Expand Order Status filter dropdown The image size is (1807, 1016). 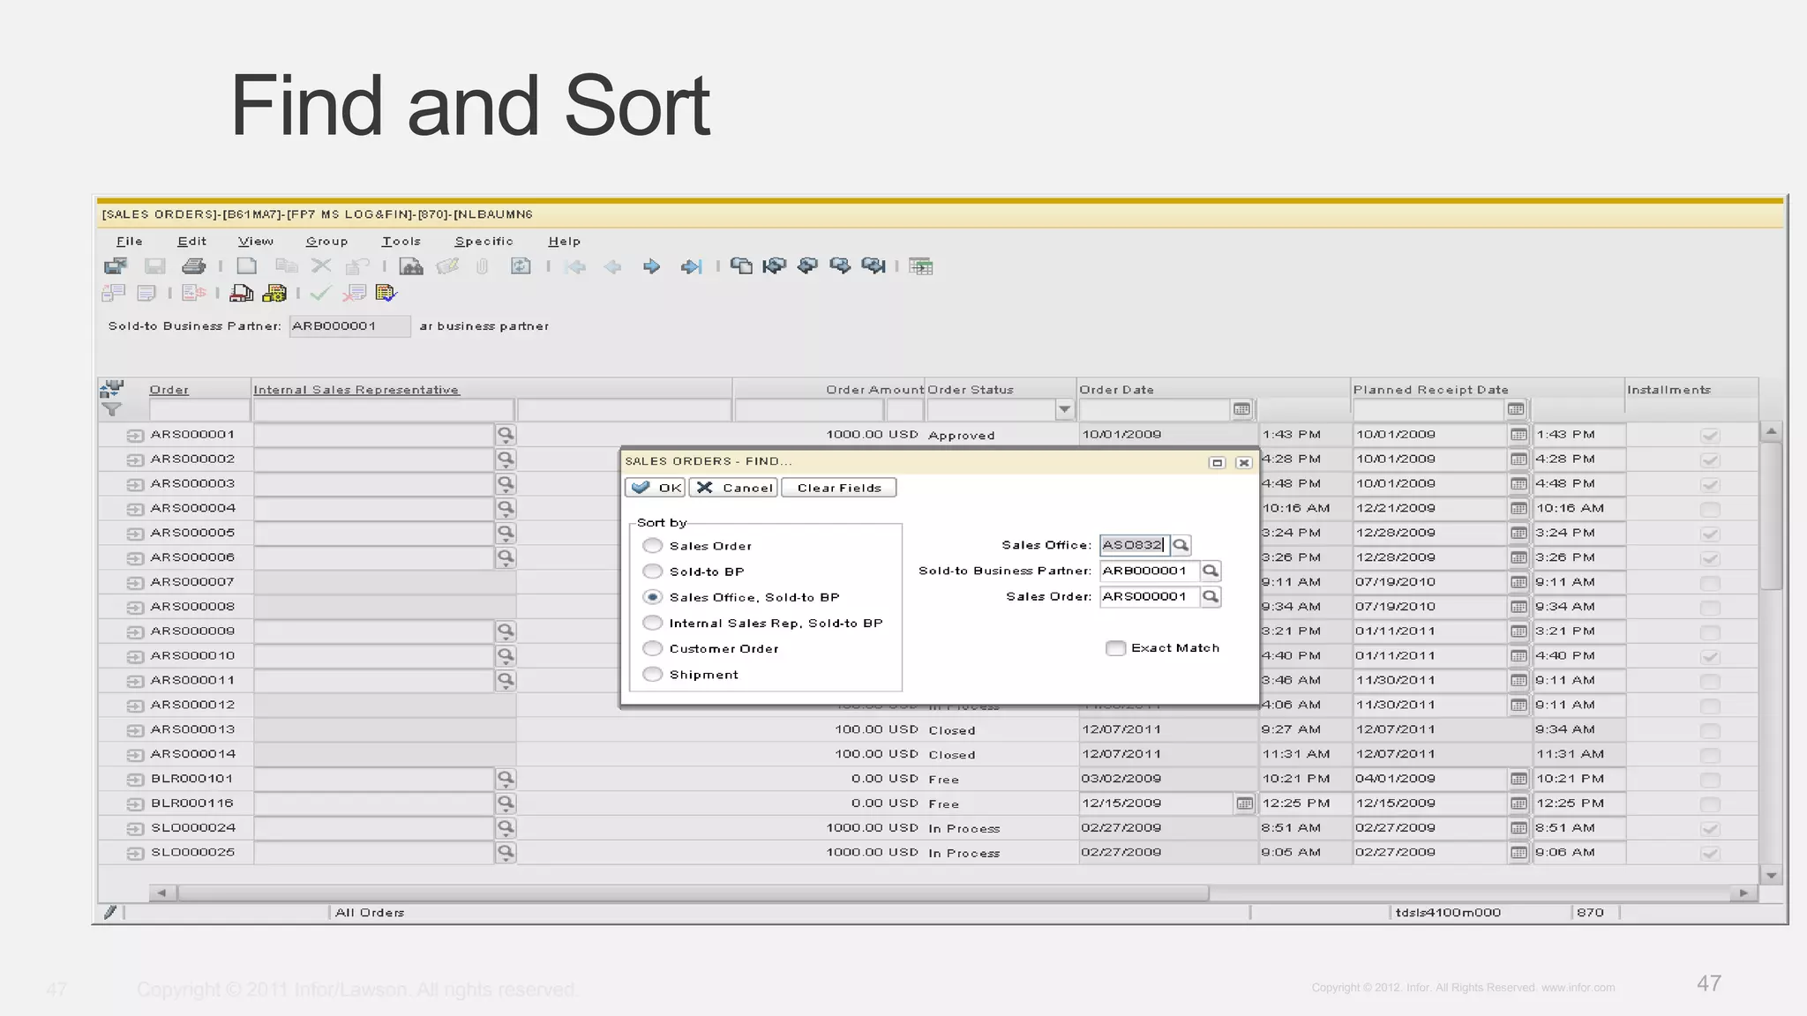[x=1064, y=409]
